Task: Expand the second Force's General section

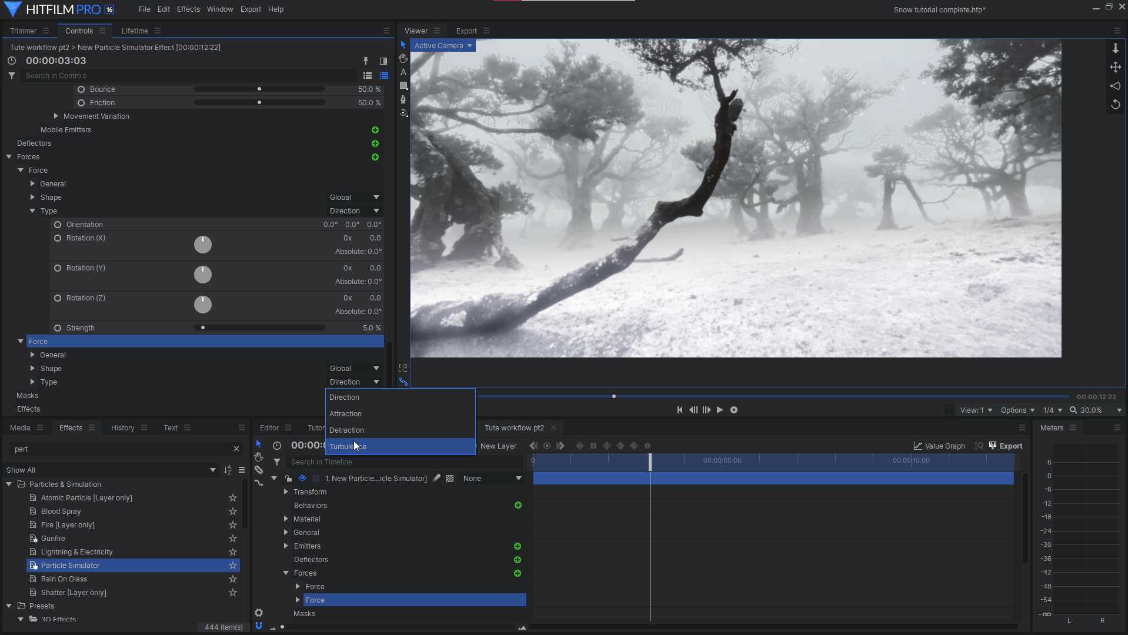Action: [x=32, y=355]
